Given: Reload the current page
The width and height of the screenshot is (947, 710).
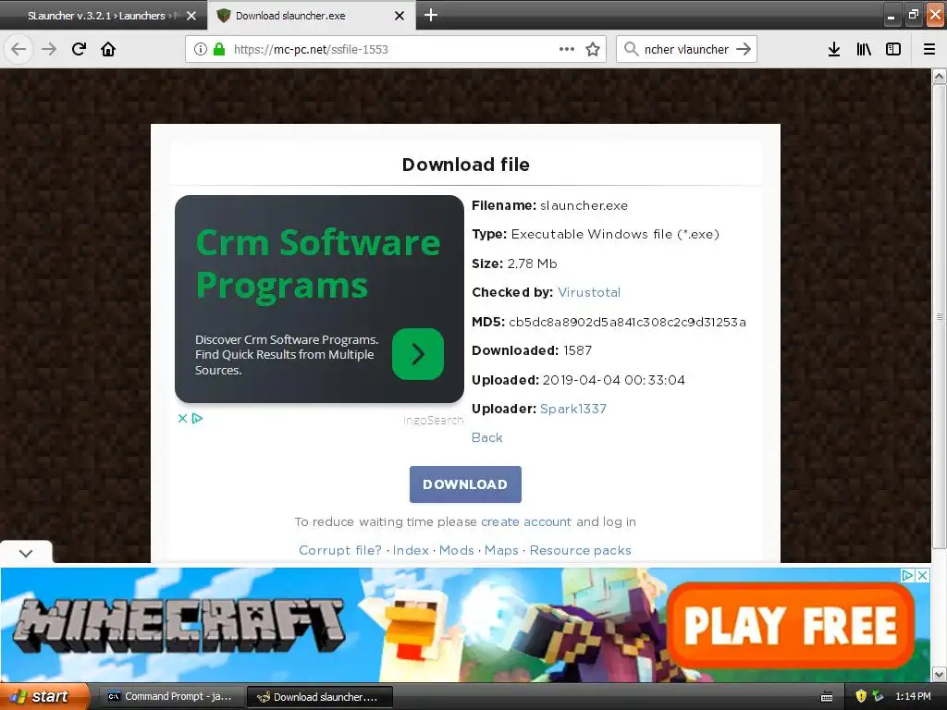Looking at the screenshot, I should coord(79,49).
